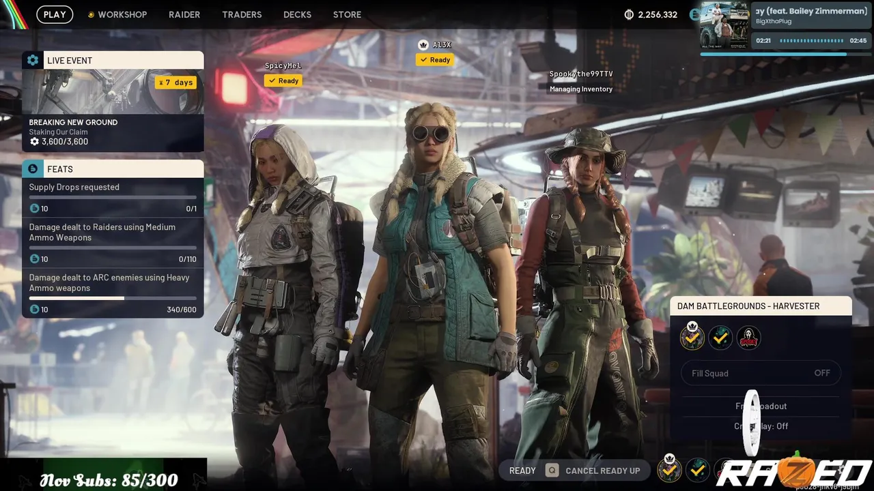The image size is (874, 491).
Task: Click the crown icon next to AL3X
Action: point(423,44)
